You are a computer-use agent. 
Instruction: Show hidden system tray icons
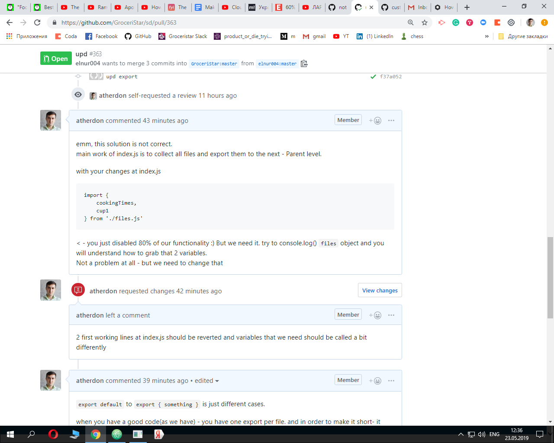(x=461, y=434)
